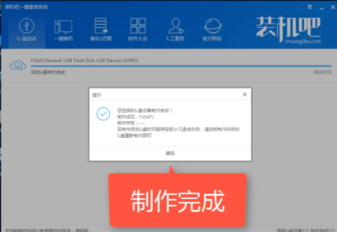Click the 提示 dialog title bar
The width and height of the screenshot is (337, 232).
point(160,94)
